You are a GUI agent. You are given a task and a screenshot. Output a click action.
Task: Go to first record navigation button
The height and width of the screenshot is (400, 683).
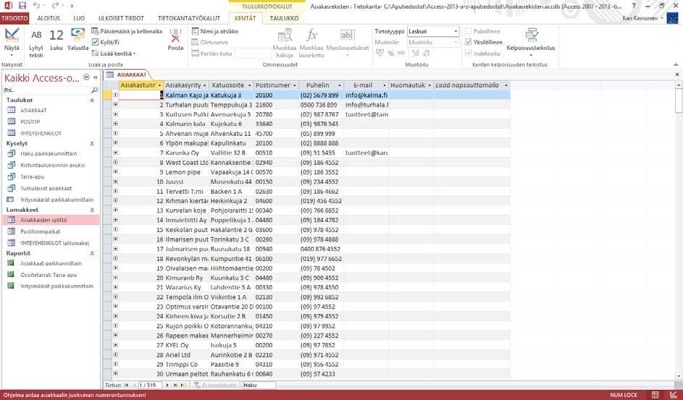click(126, 386)
